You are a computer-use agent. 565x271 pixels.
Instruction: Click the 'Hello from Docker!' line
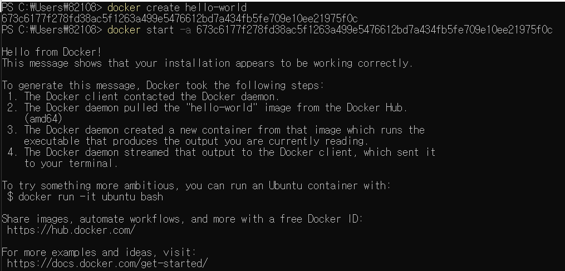pos(52,52)
